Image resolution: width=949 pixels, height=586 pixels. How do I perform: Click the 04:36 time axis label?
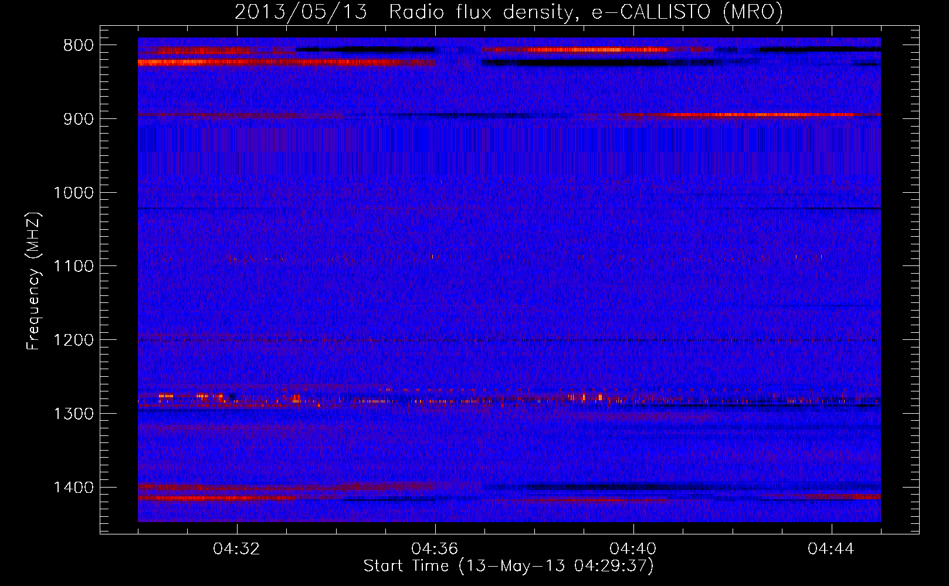coord(435,549)
